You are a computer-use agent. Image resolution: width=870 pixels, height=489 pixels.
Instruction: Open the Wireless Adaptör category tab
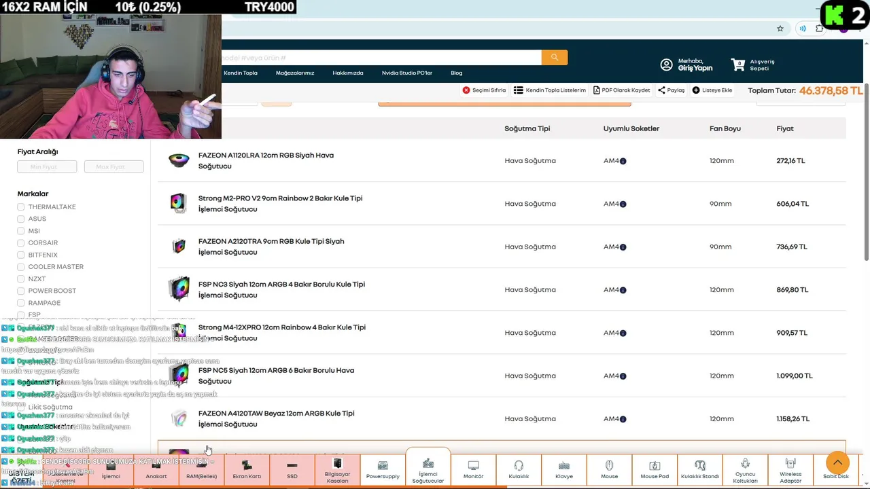[790, 470]
